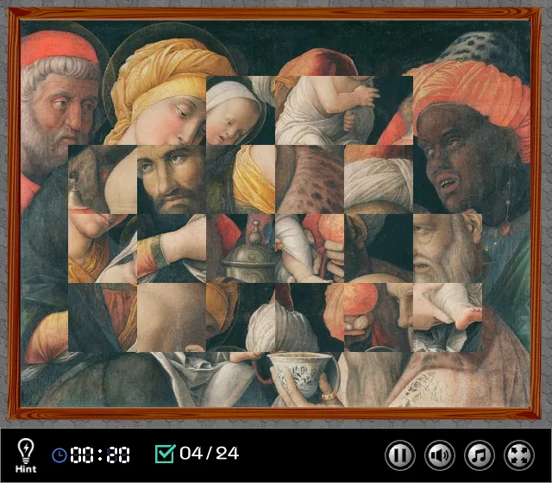This screenshot has height=483, width=552.
Task: Select the baby face with white cap piece
Action: [241, 110]
